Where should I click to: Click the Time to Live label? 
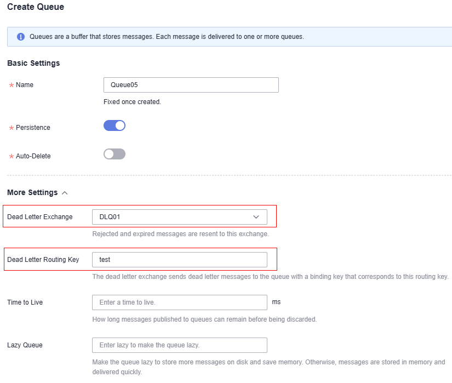[x=25, y=302]
